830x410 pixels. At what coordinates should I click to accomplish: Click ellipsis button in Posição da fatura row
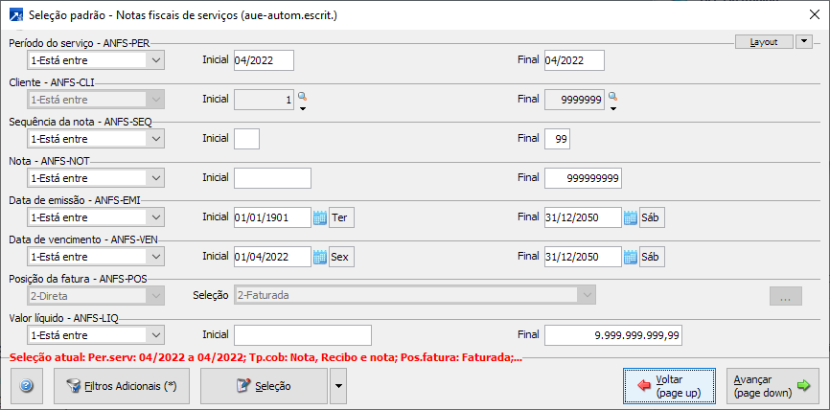point(786,296)
